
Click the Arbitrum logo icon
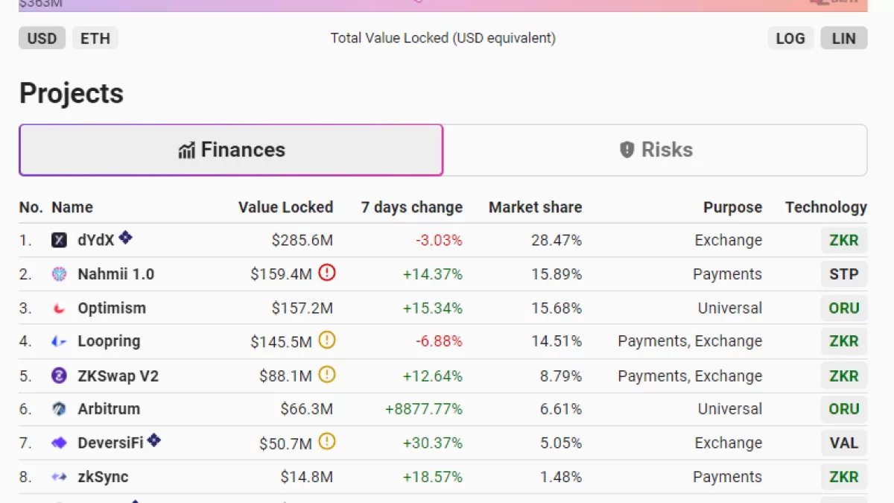(59, 409)
